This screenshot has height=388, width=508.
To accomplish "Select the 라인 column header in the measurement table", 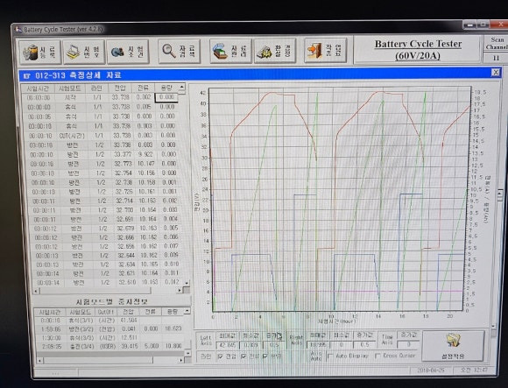I will (96, 88).
